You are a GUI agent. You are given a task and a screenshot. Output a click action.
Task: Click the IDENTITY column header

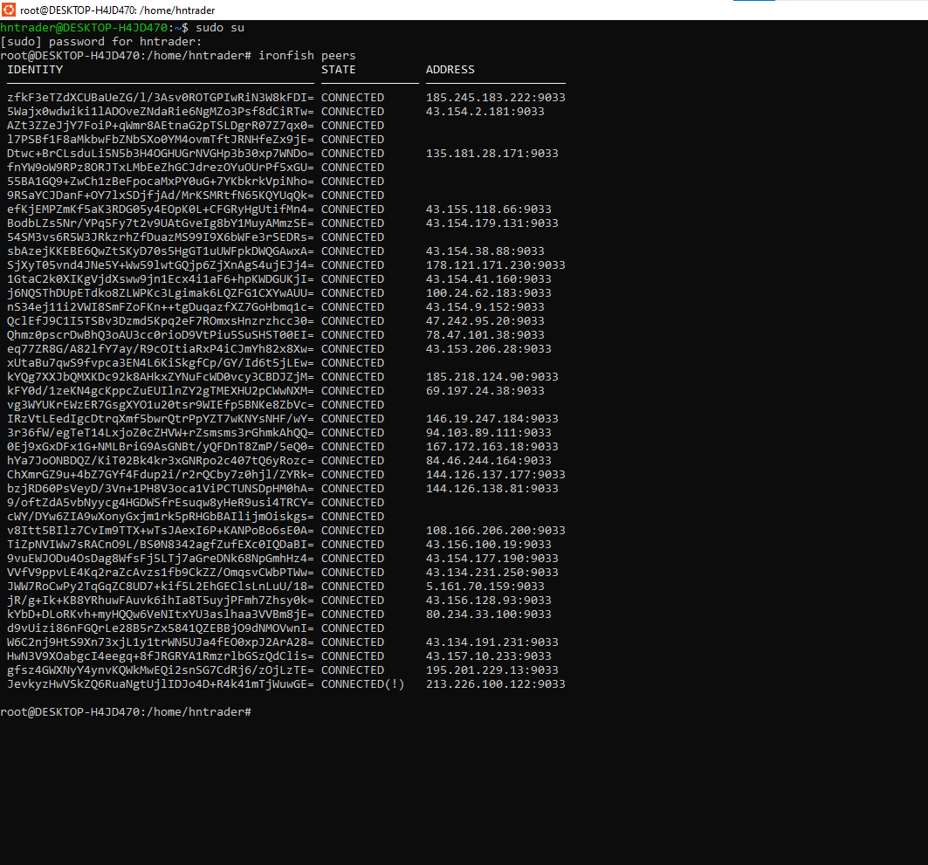click(35, 70)
